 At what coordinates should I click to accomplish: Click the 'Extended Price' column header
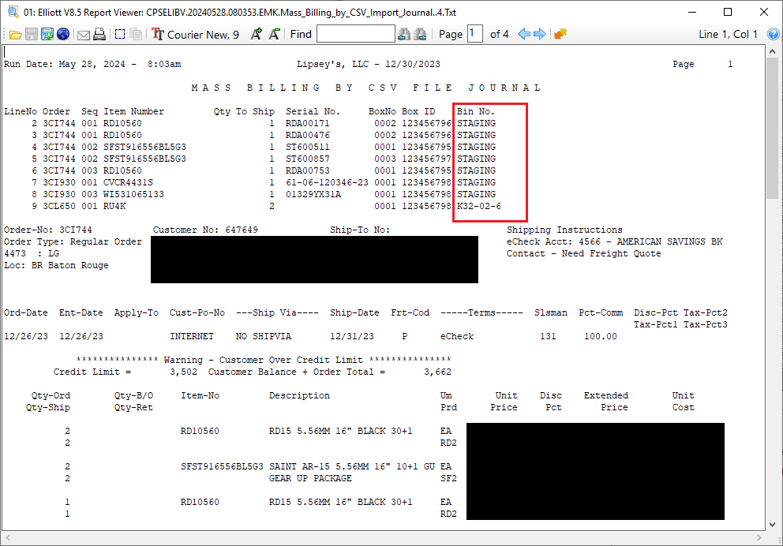606,402
